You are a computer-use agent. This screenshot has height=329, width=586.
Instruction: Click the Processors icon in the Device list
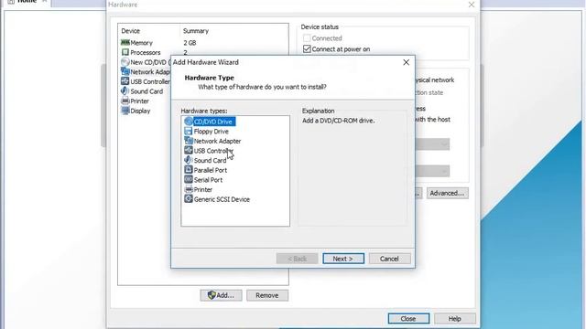tap(125, 52)
